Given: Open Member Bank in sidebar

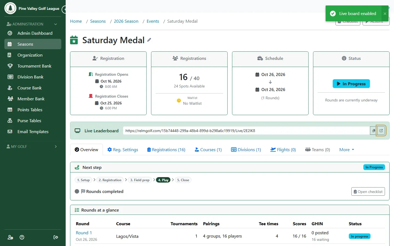Looking at the screenshot, I should click(x=33, y=99).
